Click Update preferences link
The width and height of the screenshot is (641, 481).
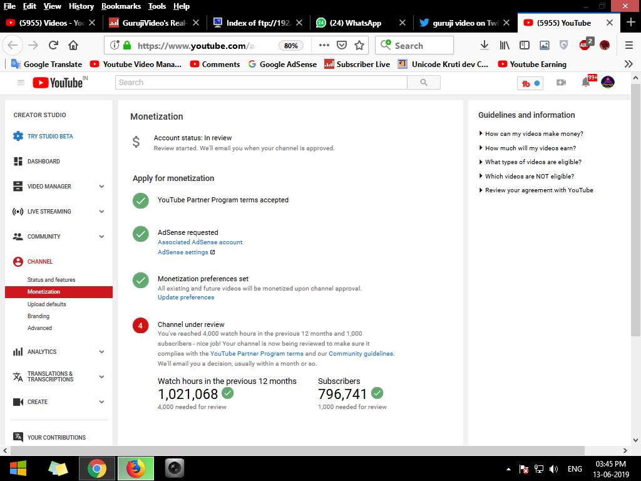coord(186,297)
